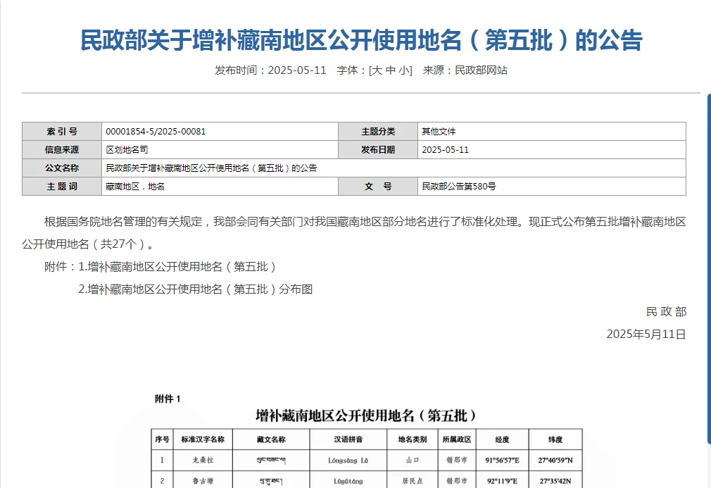Click the 鲁古塘 name cell

pos(203,480)
